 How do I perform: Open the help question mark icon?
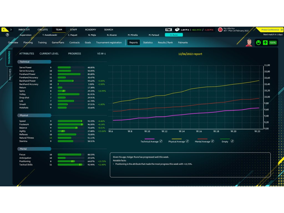click(7, 35)
